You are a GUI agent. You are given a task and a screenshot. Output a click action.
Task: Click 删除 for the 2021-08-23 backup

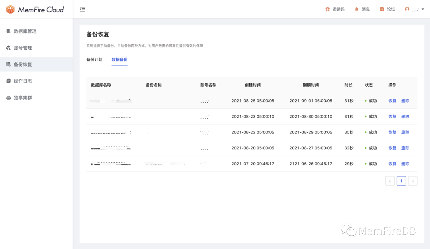point(405,116)
